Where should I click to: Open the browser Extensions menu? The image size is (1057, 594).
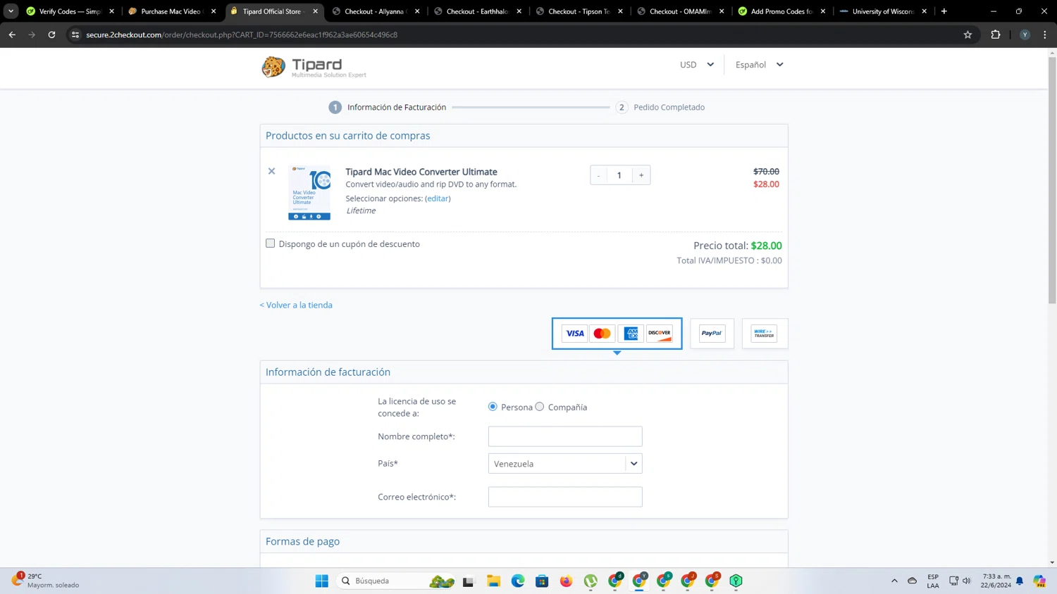click(996, 34)
